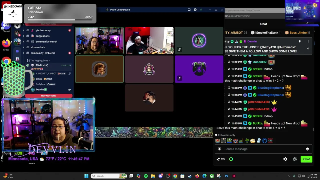Seek in the Call Me song progress bar
This screenshot has width=320, height=180.
click(x=60, y=20)
